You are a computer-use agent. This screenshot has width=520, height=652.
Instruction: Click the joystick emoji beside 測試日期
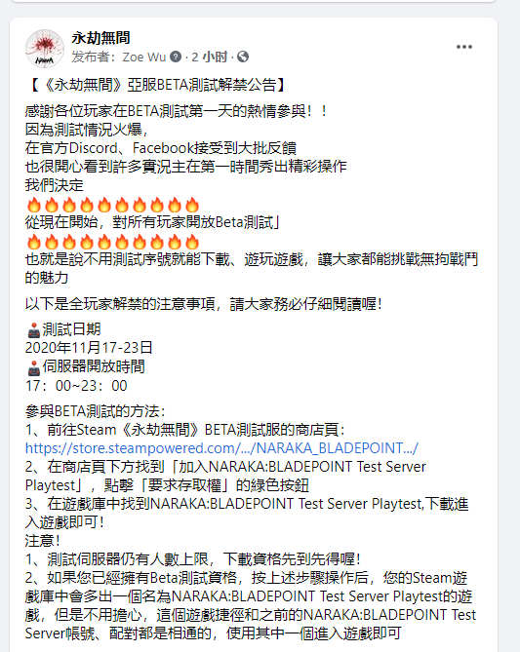33,330
